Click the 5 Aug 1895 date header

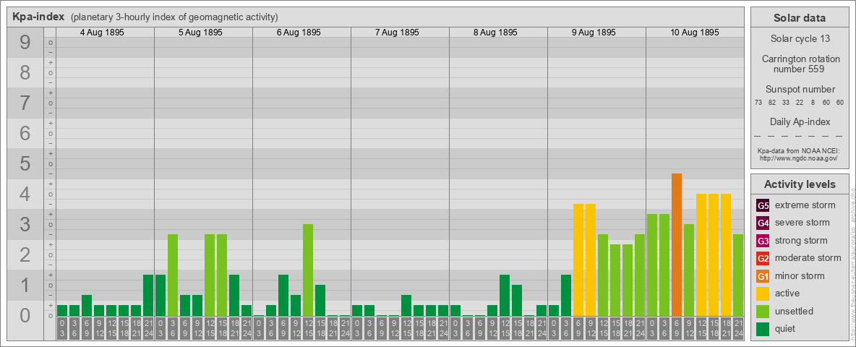[x=200, y=33]
